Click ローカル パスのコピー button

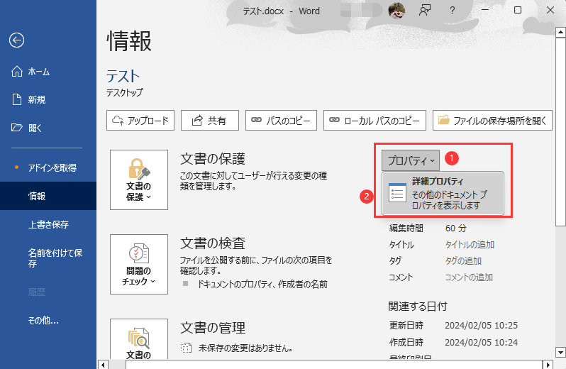point(374,120)
